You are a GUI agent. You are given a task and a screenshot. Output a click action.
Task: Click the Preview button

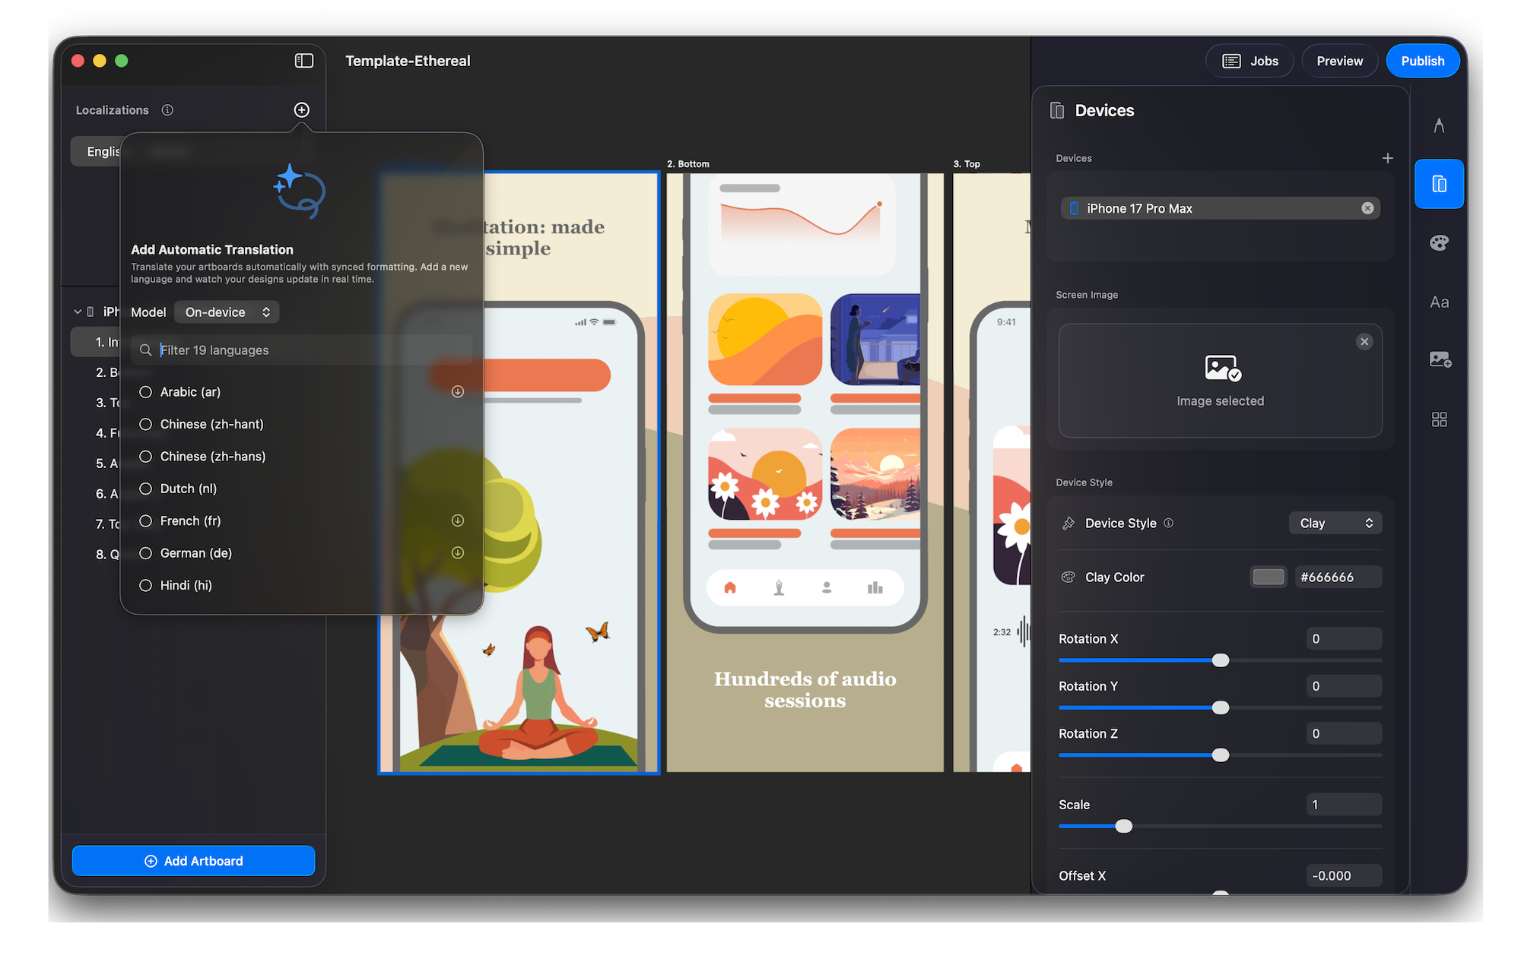click(x=1339, y=61)
